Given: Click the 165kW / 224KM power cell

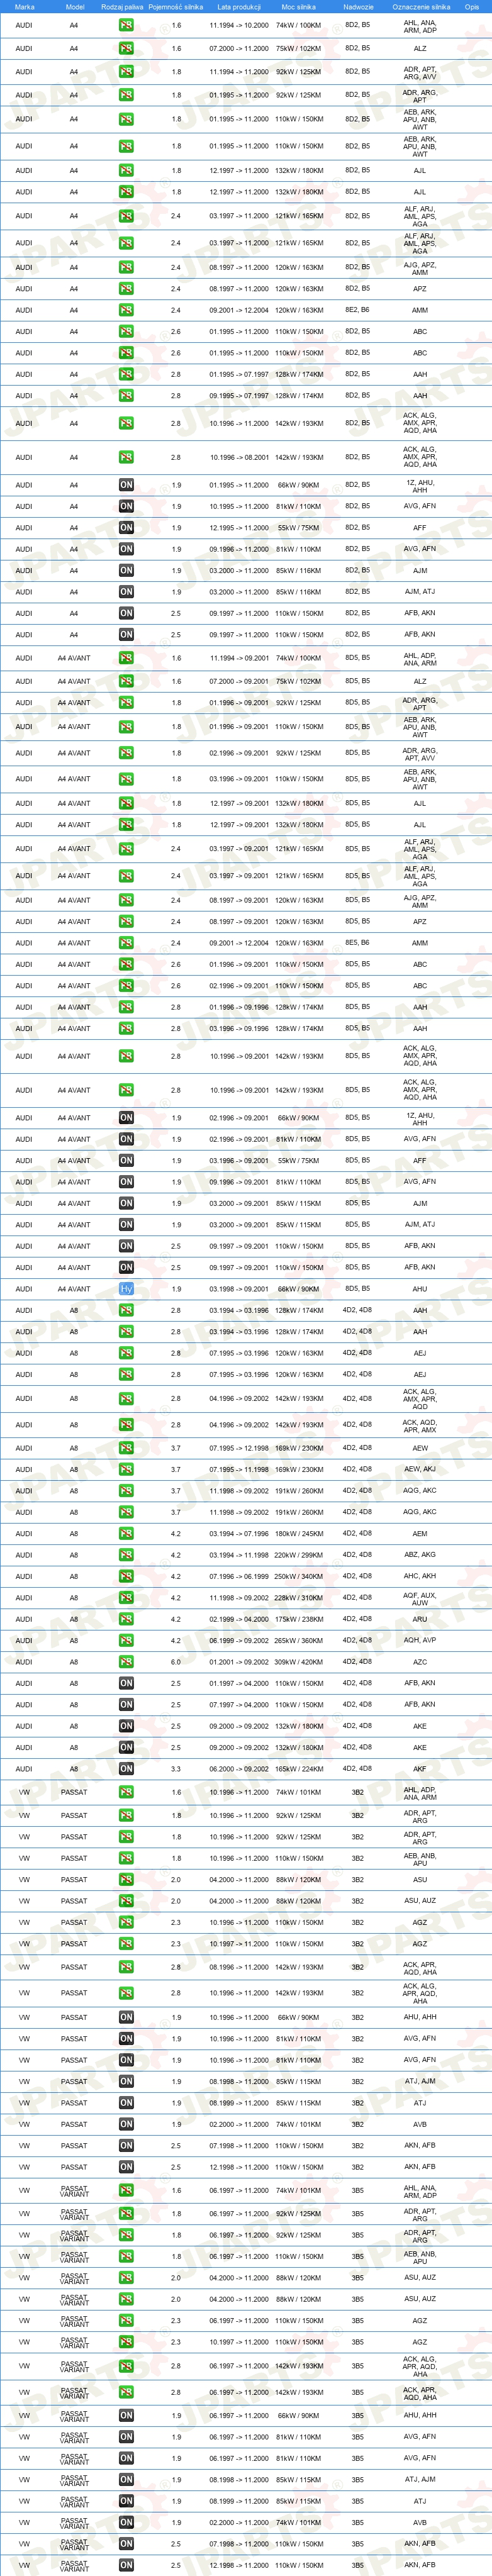Looking at the screenshot, I should tap(299, 1769).
